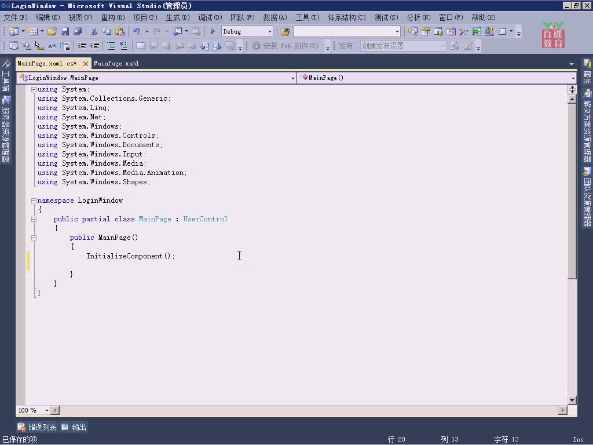The height and width of the screenshot is (445, 593).
Task: Open the 编辑(E) menu
Action: [48, 17]
